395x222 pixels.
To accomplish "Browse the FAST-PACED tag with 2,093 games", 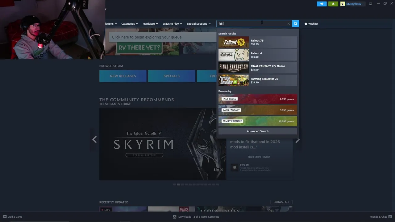I will [x=258, y=99].
